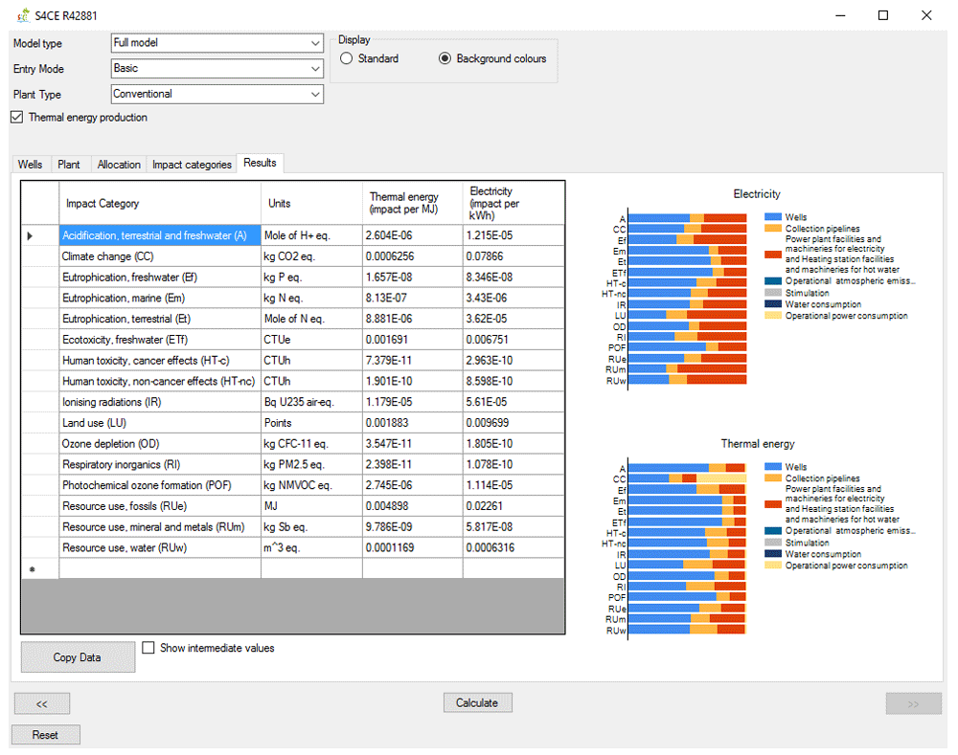Click the Thermal energy (impact per MJ) header

[x=412, y=203]
